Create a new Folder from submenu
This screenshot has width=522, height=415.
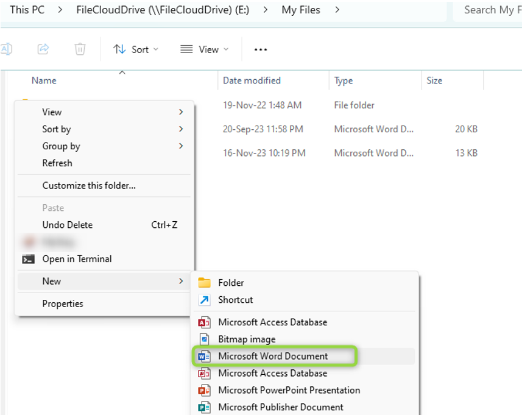305,283
